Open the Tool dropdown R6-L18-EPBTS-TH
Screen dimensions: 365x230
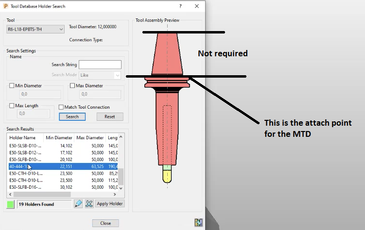point(35,29)
